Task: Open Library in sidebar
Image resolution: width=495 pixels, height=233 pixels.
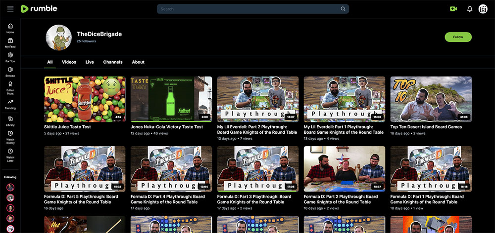Action: click(10, 121)
